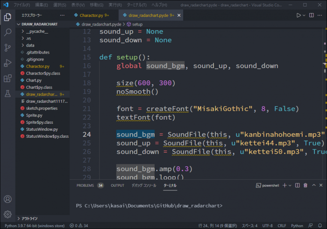Switch to the PROBLEMS panel tab

click(x=85, y=185)
